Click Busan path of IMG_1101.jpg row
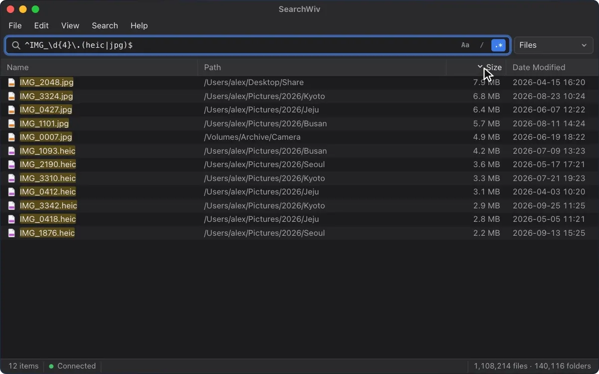The image size is (599, 374). [x=265, y=123]
